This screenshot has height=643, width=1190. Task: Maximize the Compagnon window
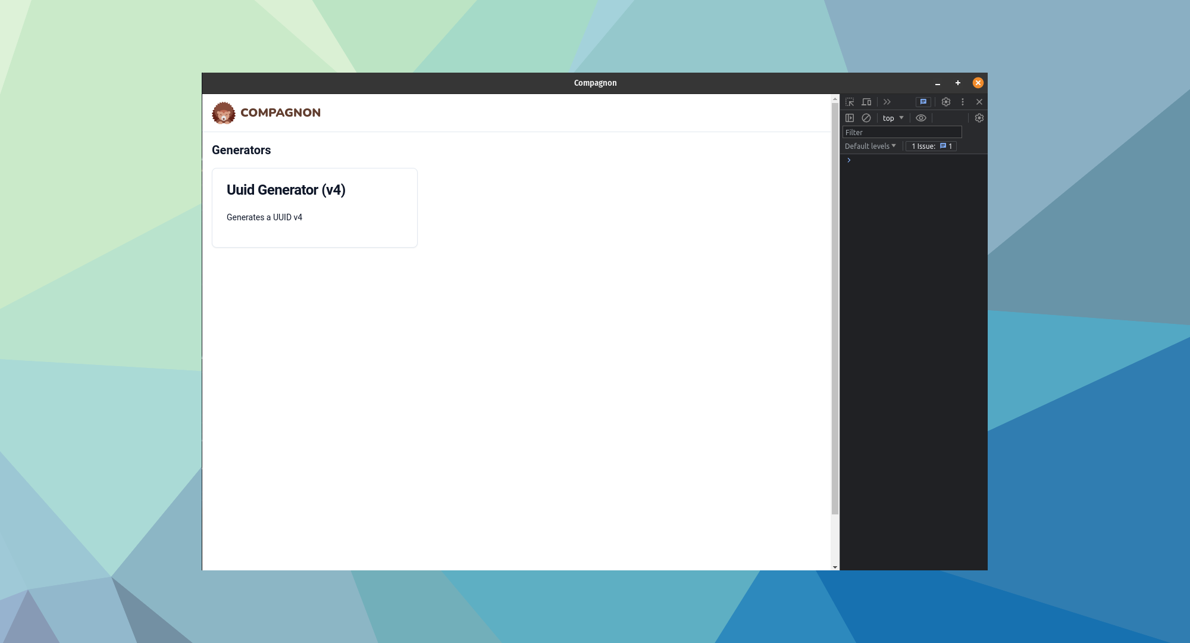tap(958, 83)
